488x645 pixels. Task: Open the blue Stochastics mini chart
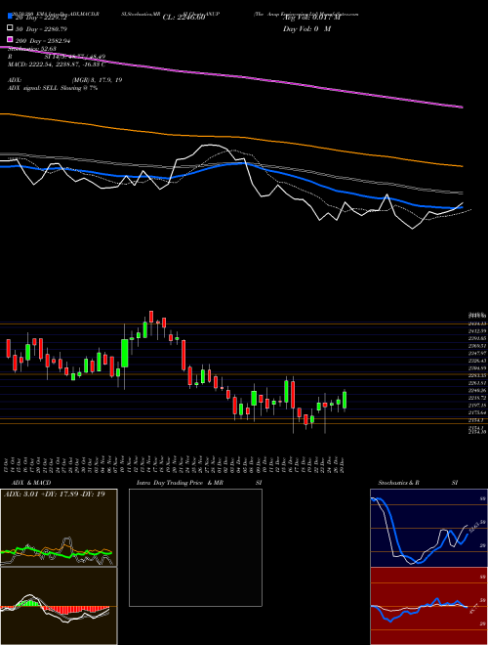pyautogui.click(x=428, y=528)
